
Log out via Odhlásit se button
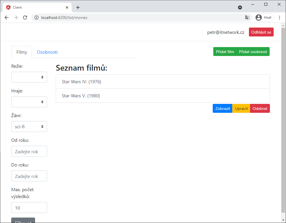[261, 32]
